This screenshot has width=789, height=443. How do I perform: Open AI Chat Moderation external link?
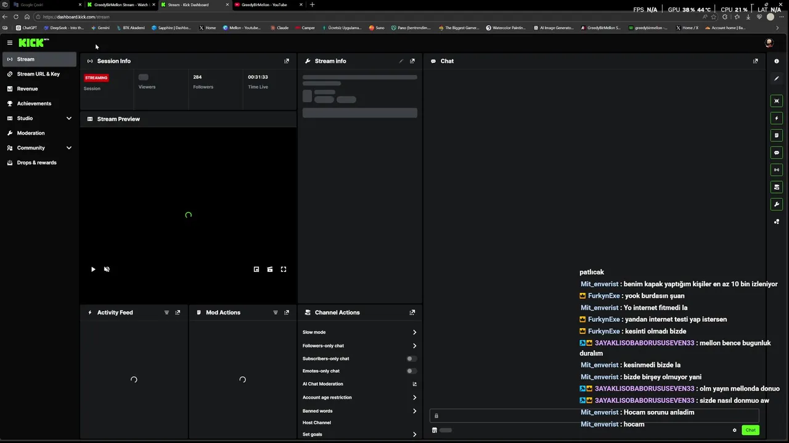tap(414, 384)
